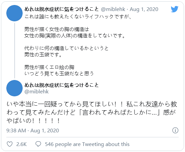
Task: Click the line 男性の玉袋です。
Action: click(x=43, y=55)
